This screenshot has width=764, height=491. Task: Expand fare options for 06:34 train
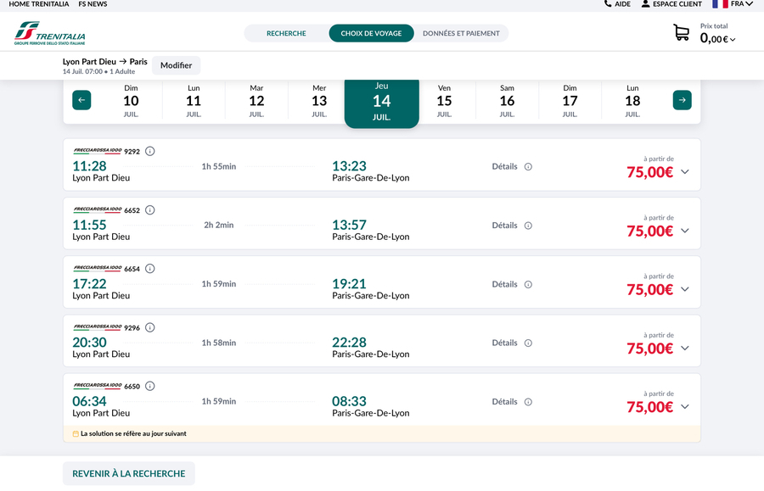click(x=685, y=407)
